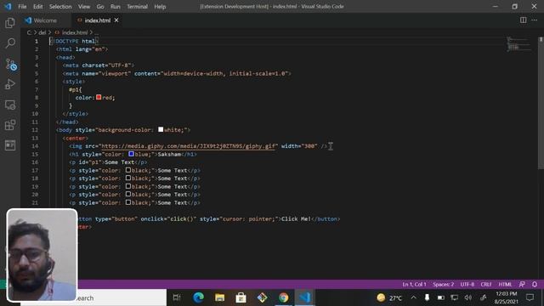Click Ln 1, Col 1 in the status bar
The image size is (544, 306).
coord(414,284)
